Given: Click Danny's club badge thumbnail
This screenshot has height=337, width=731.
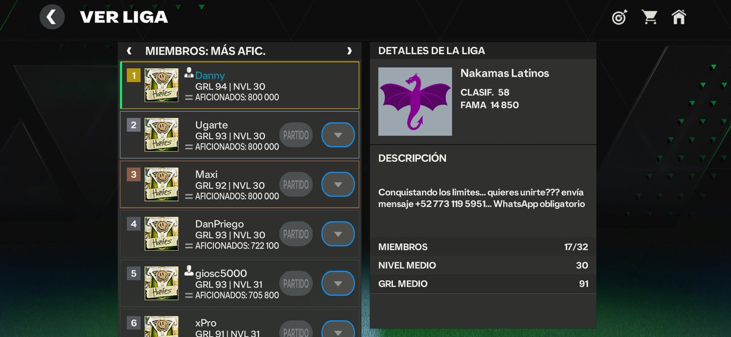Looking at the screenshot, I should [x=161, y=85].
